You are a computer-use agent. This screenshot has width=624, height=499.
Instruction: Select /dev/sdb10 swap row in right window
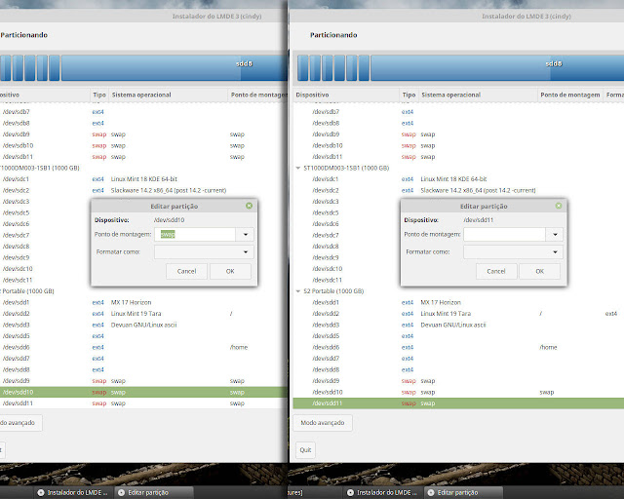pos(458,145)
